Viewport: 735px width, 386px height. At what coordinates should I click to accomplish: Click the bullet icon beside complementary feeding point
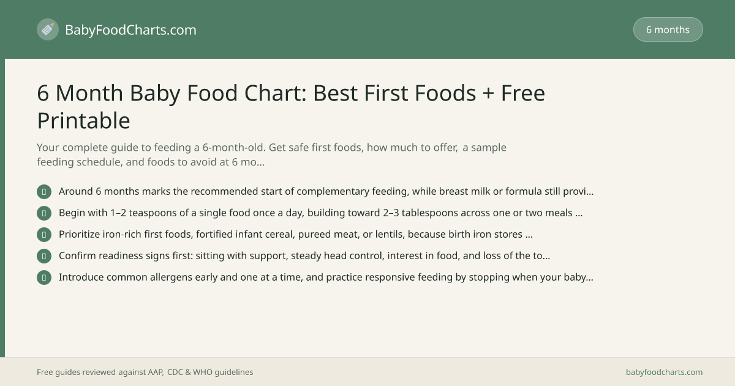pyautogui.click(x=44, y=192)
